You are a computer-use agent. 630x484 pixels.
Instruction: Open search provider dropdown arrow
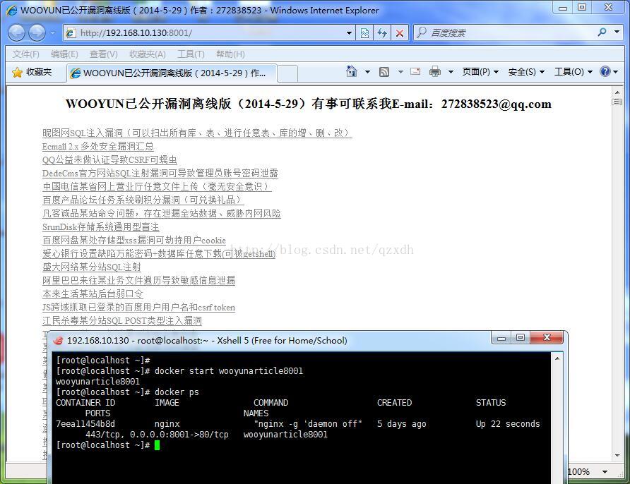click(617, 32)
